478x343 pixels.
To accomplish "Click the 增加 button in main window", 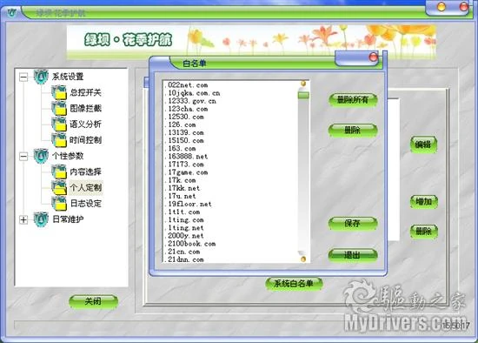I will point(424,202).
